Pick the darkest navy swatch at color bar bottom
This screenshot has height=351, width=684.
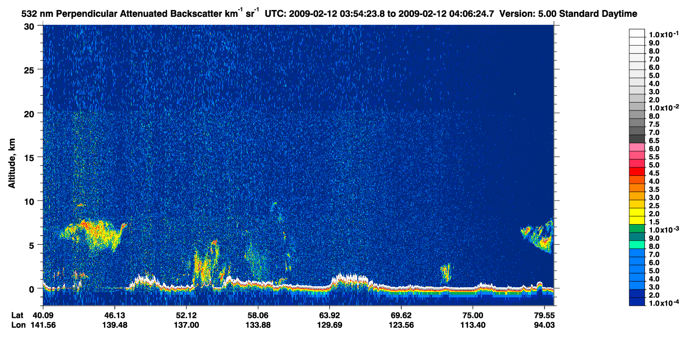637,302
